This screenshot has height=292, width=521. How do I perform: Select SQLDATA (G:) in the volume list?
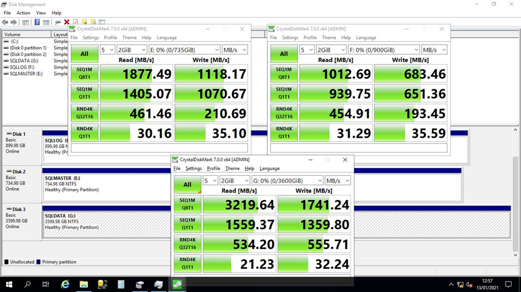pos(24,61)
